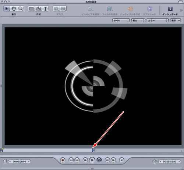Select the magnifier zoom tool
Viewport: 184px width, 170px height.
pyautogui.click(x=21, y=9)
